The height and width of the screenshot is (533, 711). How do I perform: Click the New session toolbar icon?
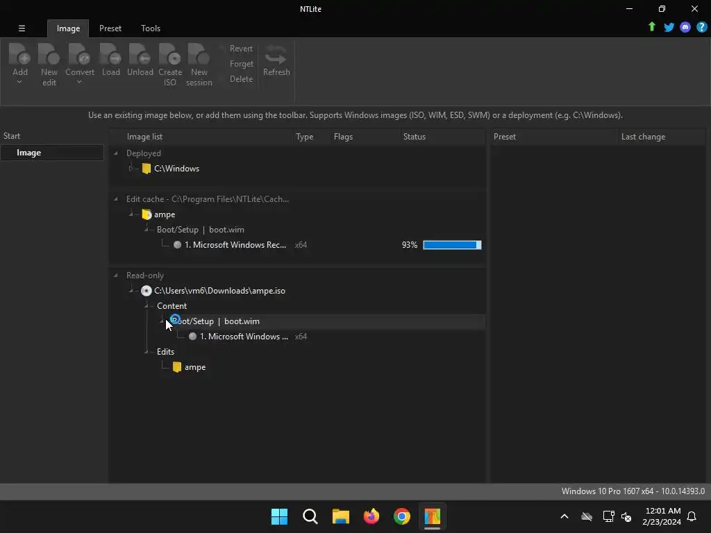[x=199, y=54]
